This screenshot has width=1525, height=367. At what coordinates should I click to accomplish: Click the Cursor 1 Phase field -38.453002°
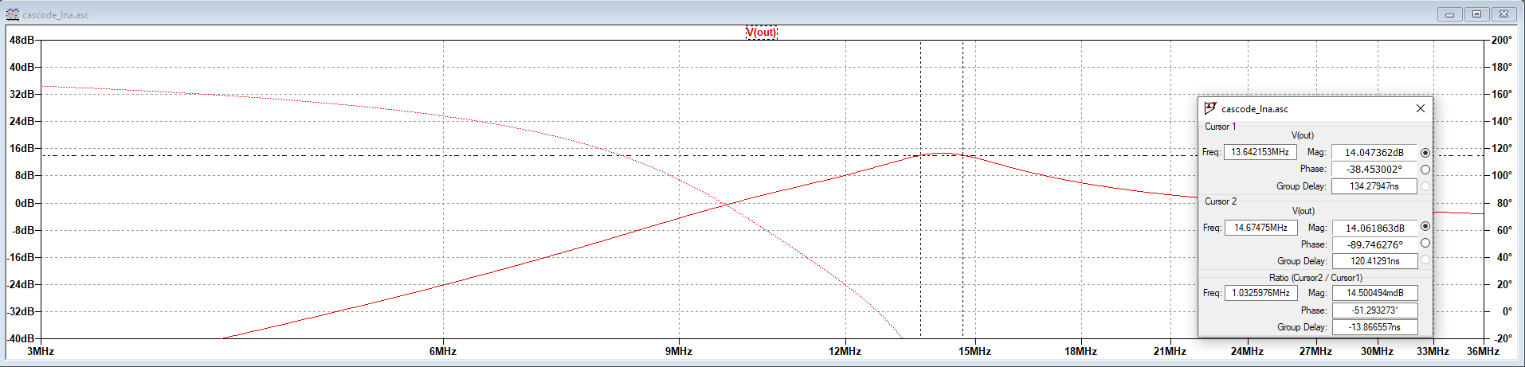pyautogui.click(x=1374, y=170)
